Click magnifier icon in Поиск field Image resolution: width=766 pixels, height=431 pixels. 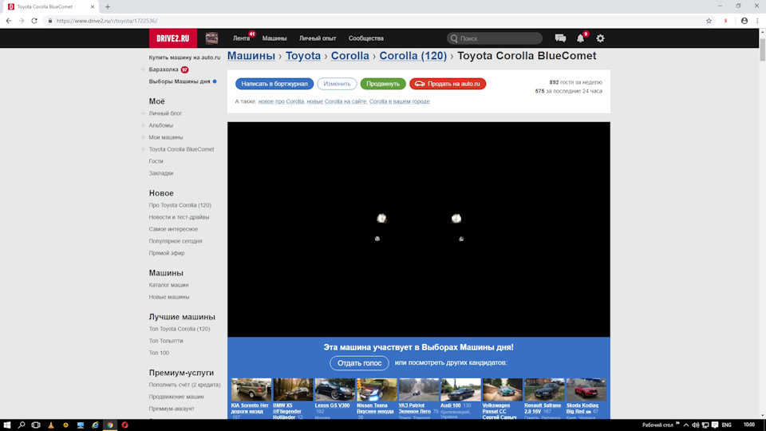click(x=454, y=38)
